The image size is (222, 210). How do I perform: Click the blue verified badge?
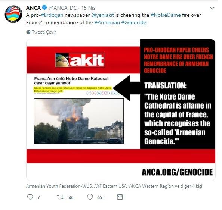[44, 7]
